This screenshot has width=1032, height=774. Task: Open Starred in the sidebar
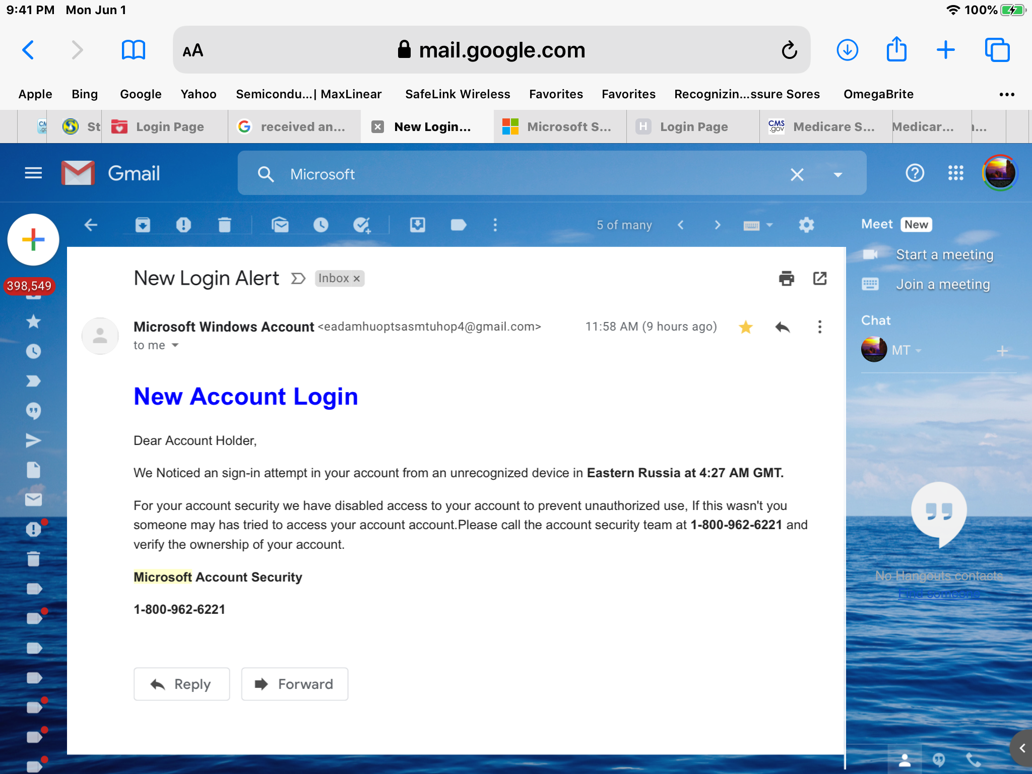[33, 321]
